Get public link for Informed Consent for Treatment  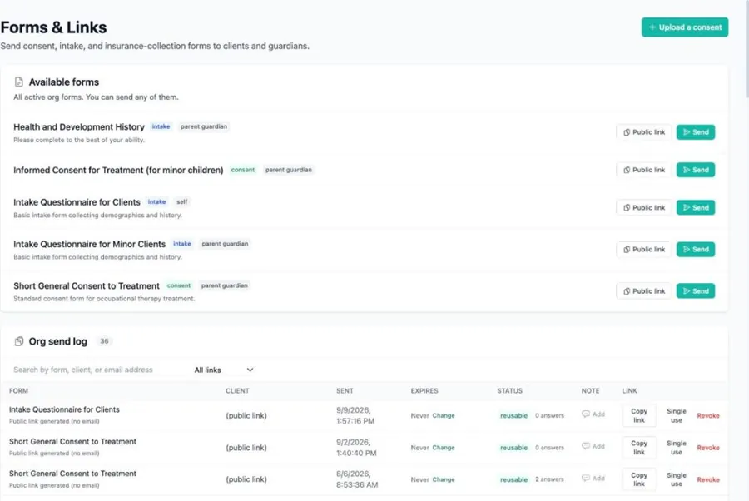pos(644,170)
